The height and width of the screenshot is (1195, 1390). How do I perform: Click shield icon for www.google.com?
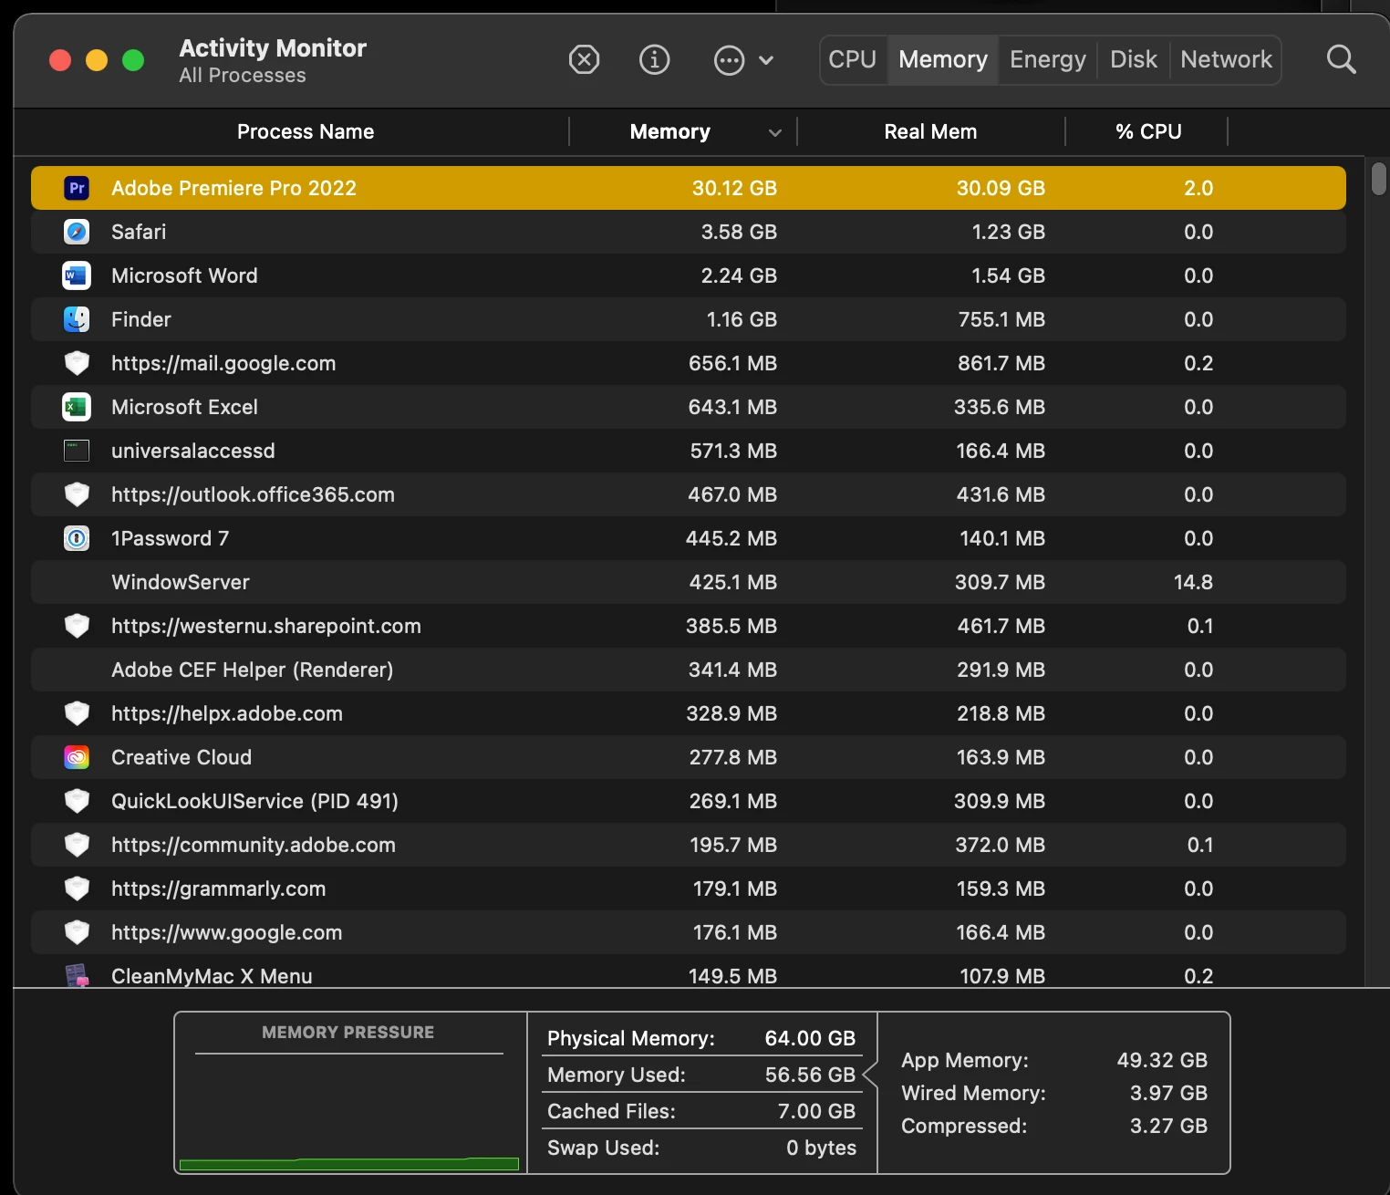pyautogui.click(x=78, y=932)
